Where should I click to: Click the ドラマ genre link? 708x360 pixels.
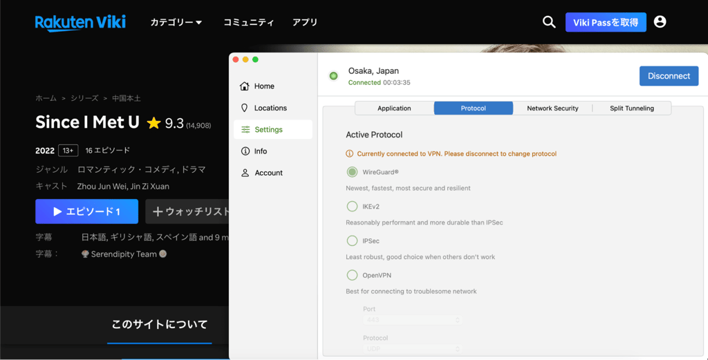(194, 169)
